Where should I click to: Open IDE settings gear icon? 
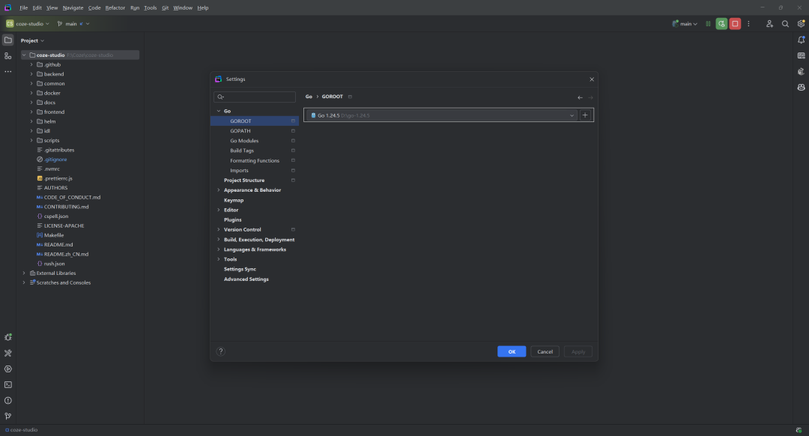tap(801, 24)
